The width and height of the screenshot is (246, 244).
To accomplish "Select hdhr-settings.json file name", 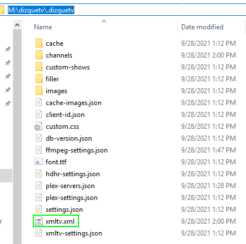I will coord(73,174).
